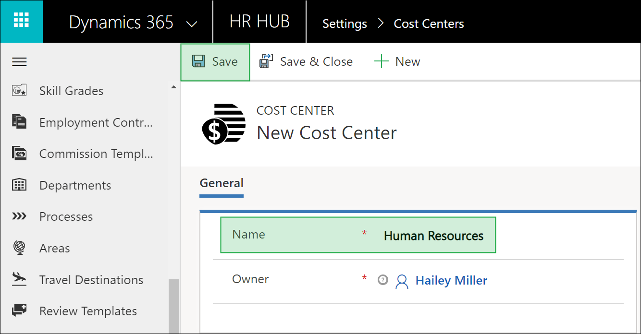Image resolution: width=641 pixels, height=334 pixels.
Task: Open Review Templates in sidebar
Action: click(88, 311)
